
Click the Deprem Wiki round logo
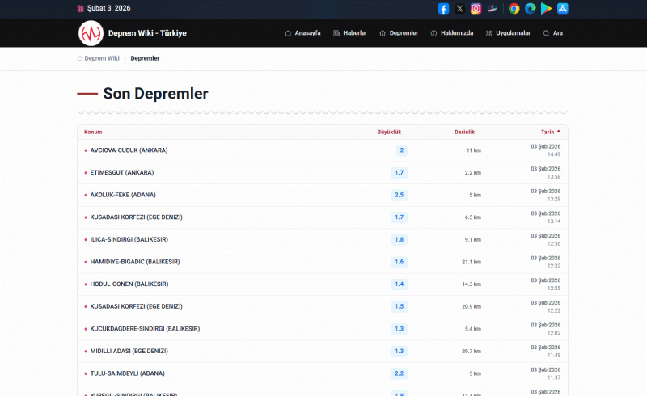91,33
